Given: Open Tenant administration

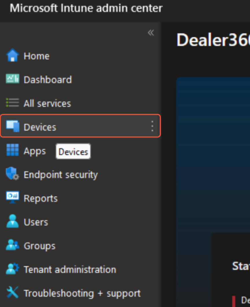Looking at the screenshot, I should tap(70, 270).
